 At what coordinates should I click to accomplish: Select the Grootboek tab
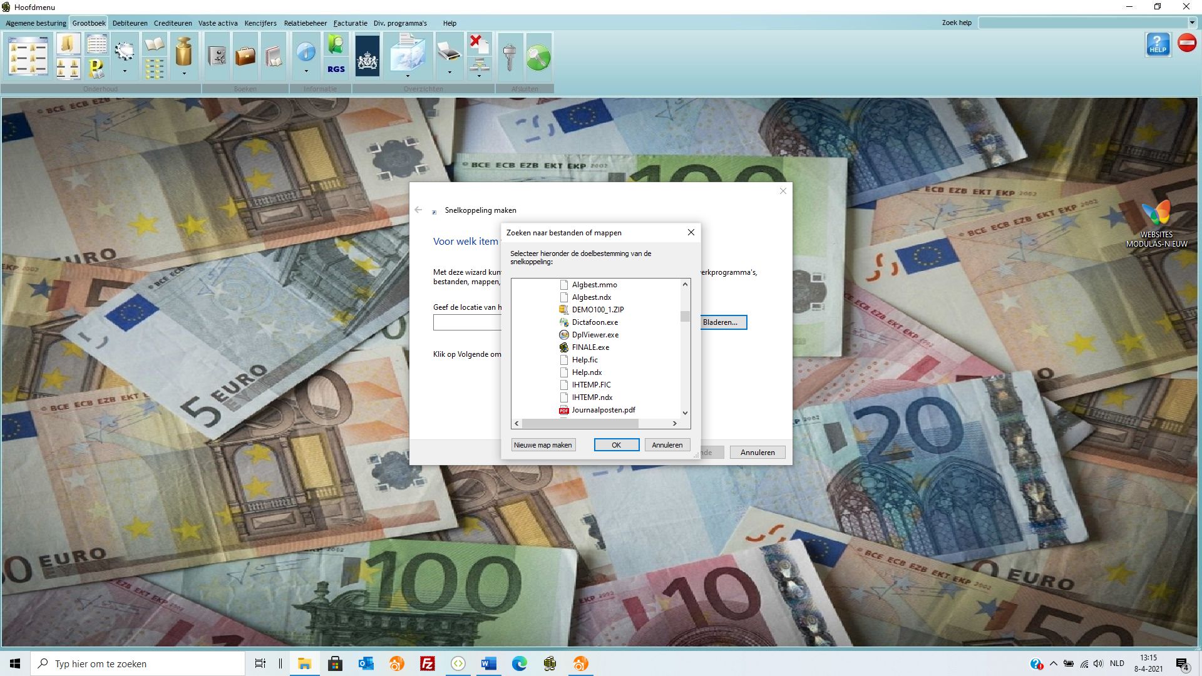click(89, 23)
